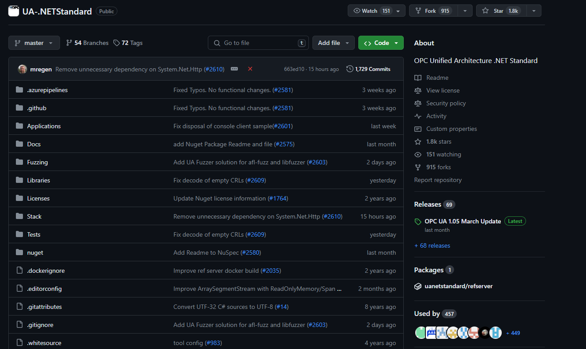Click the .dockerignore file icon

19,271
